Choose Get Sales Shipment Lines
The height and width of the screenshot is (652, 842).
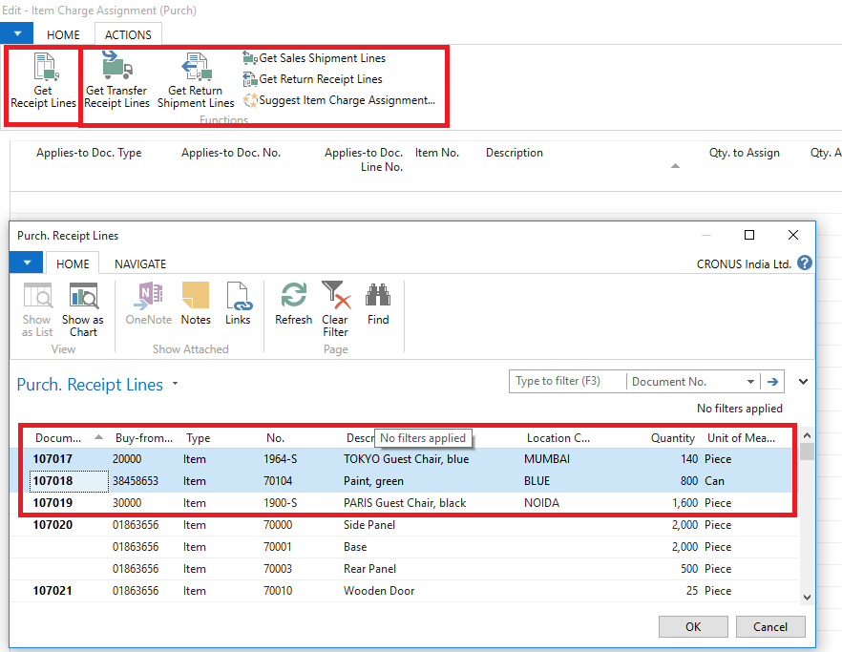[314, 58]
